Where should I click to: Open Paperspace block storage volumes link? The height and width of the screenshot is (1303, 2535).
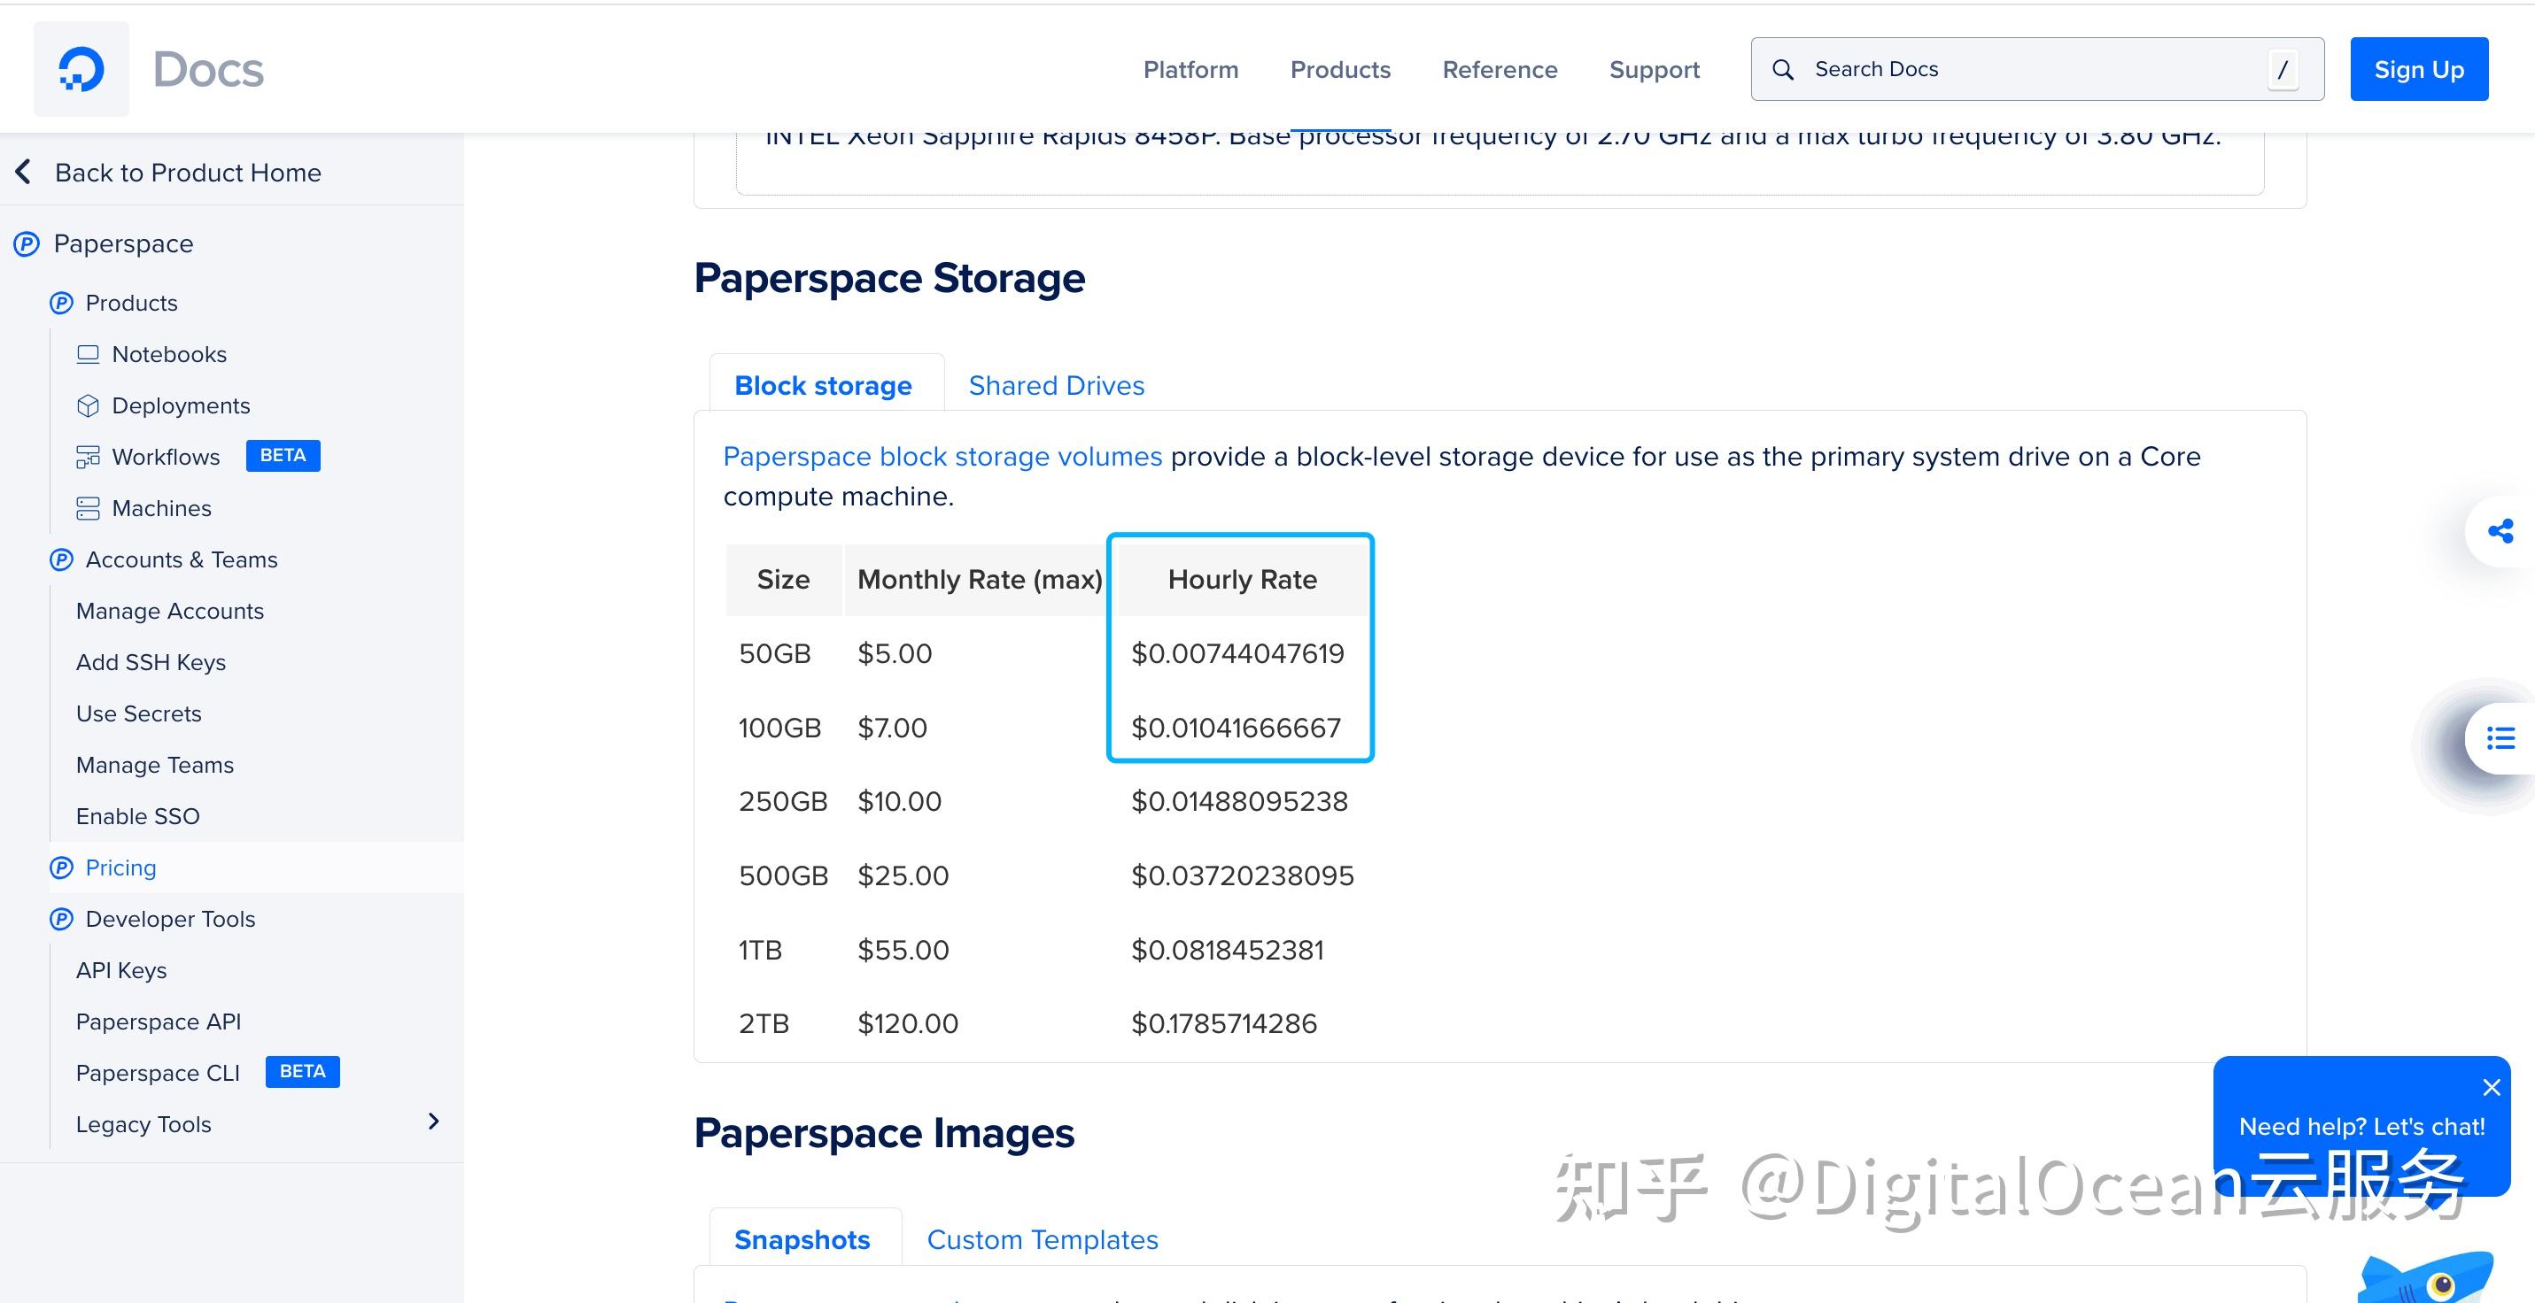point(942,456)
